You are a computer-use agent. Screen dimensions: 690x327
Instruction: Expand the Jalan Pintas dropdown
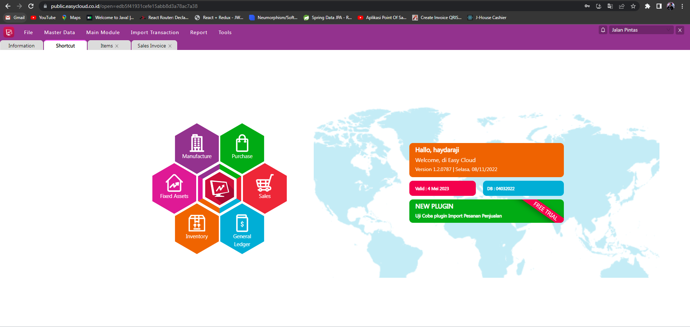[668, 30]
